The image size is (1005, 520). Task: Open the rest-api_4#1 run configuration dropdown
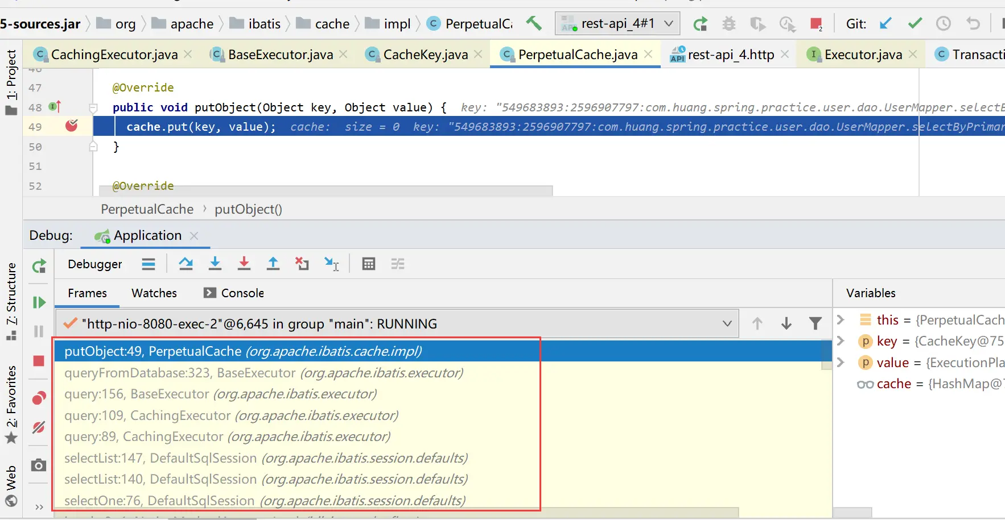pos(617,23)
